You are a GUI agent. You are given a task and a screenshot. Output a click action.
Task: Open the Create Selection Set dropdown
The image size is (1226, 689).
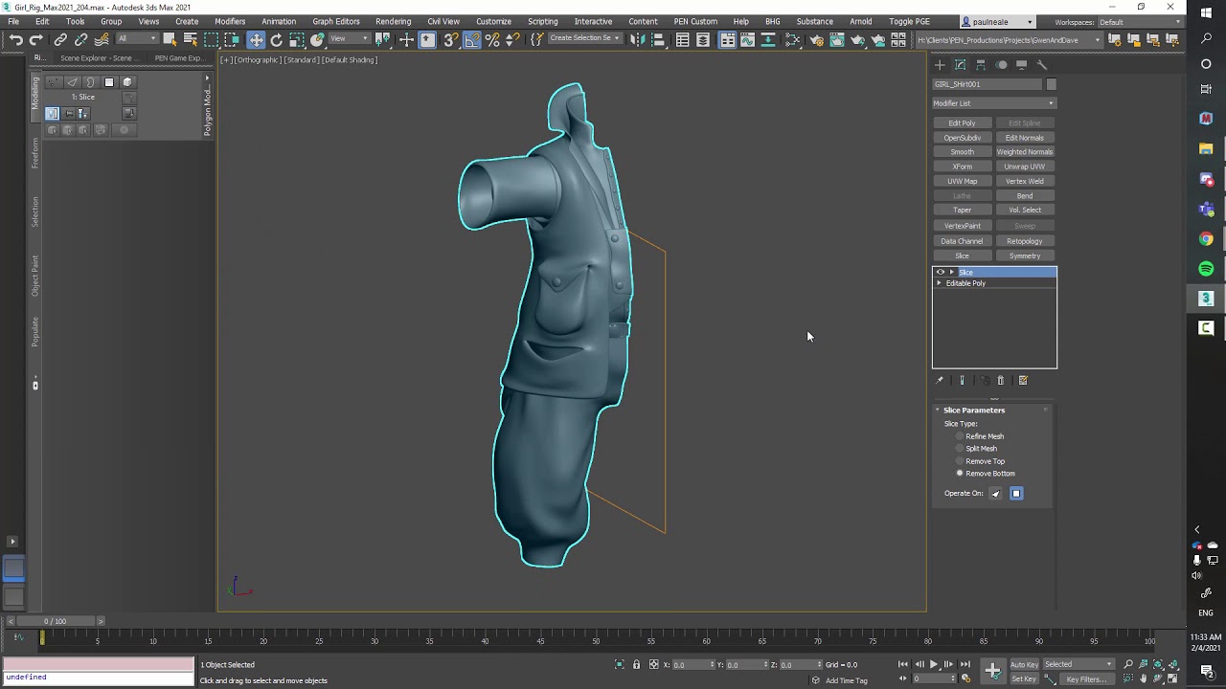(x=584, y=39)
